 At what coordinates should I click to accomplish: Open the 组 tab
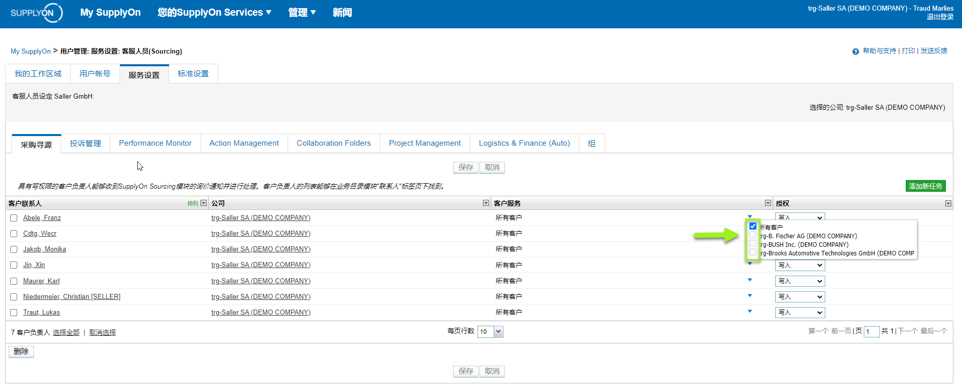tap(591, 144)
